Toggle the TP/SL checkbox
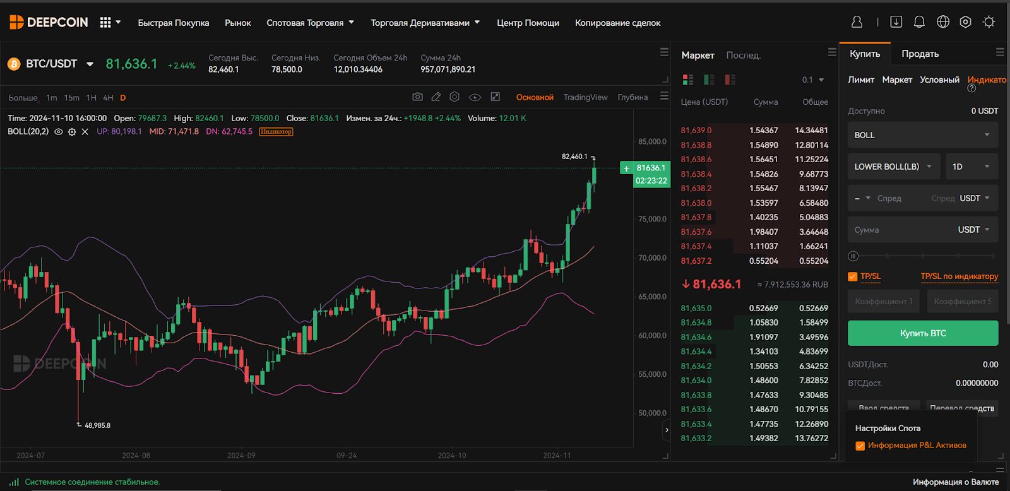The height and width of the screenshot is (491, 1010). coord(853,276)
